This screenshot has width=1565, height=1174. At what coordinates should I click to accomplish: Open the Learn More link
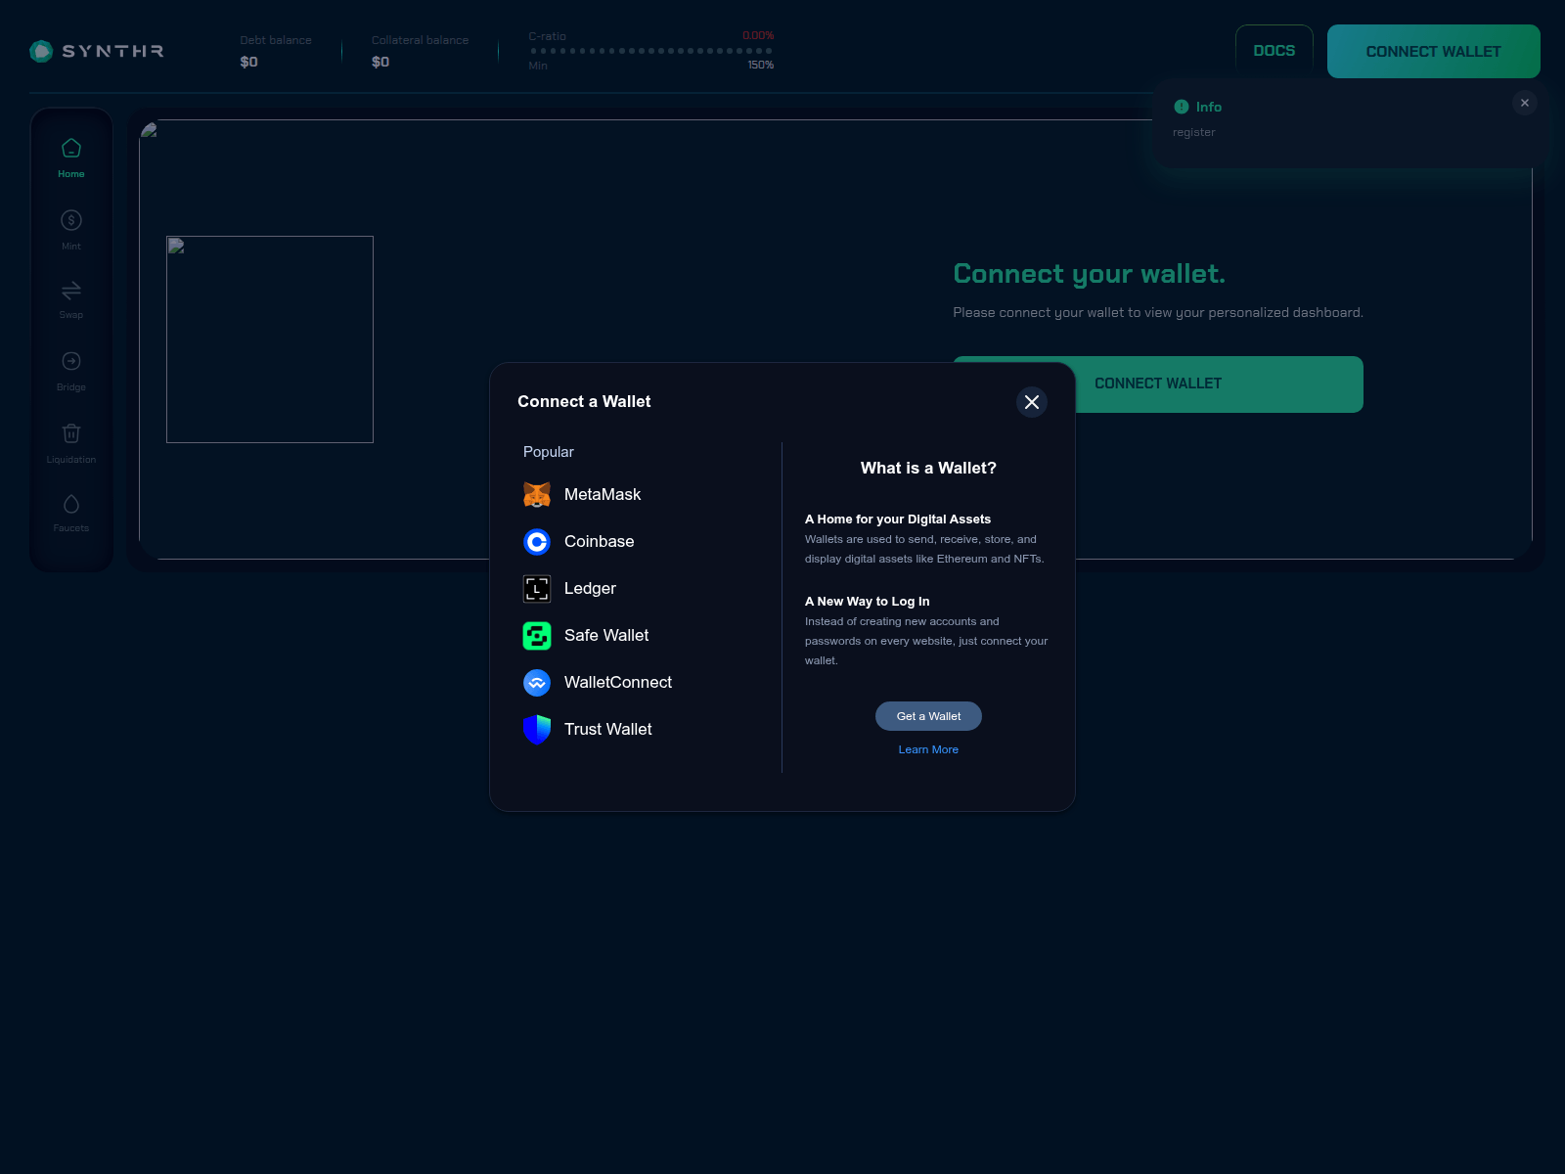tap(928, 749)
